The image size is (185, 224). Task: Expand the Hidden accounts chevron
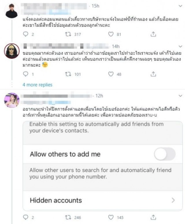pos(173,200)
